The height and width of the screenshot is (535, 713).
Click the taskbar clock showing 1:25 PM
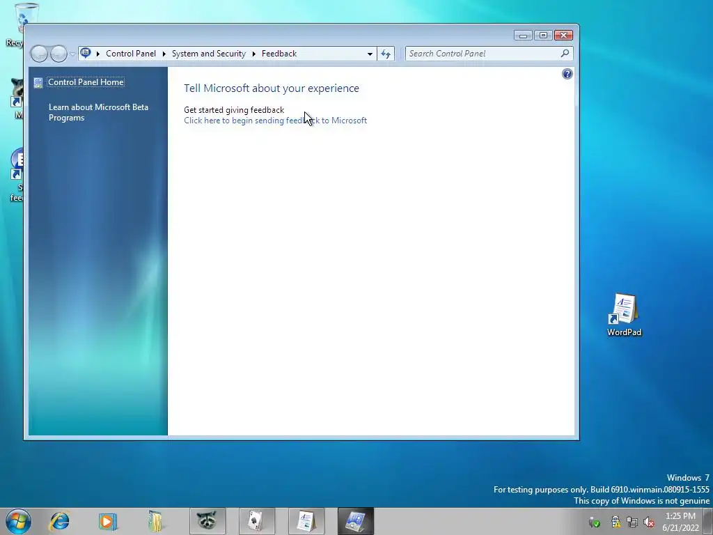(x=680, y=522)
